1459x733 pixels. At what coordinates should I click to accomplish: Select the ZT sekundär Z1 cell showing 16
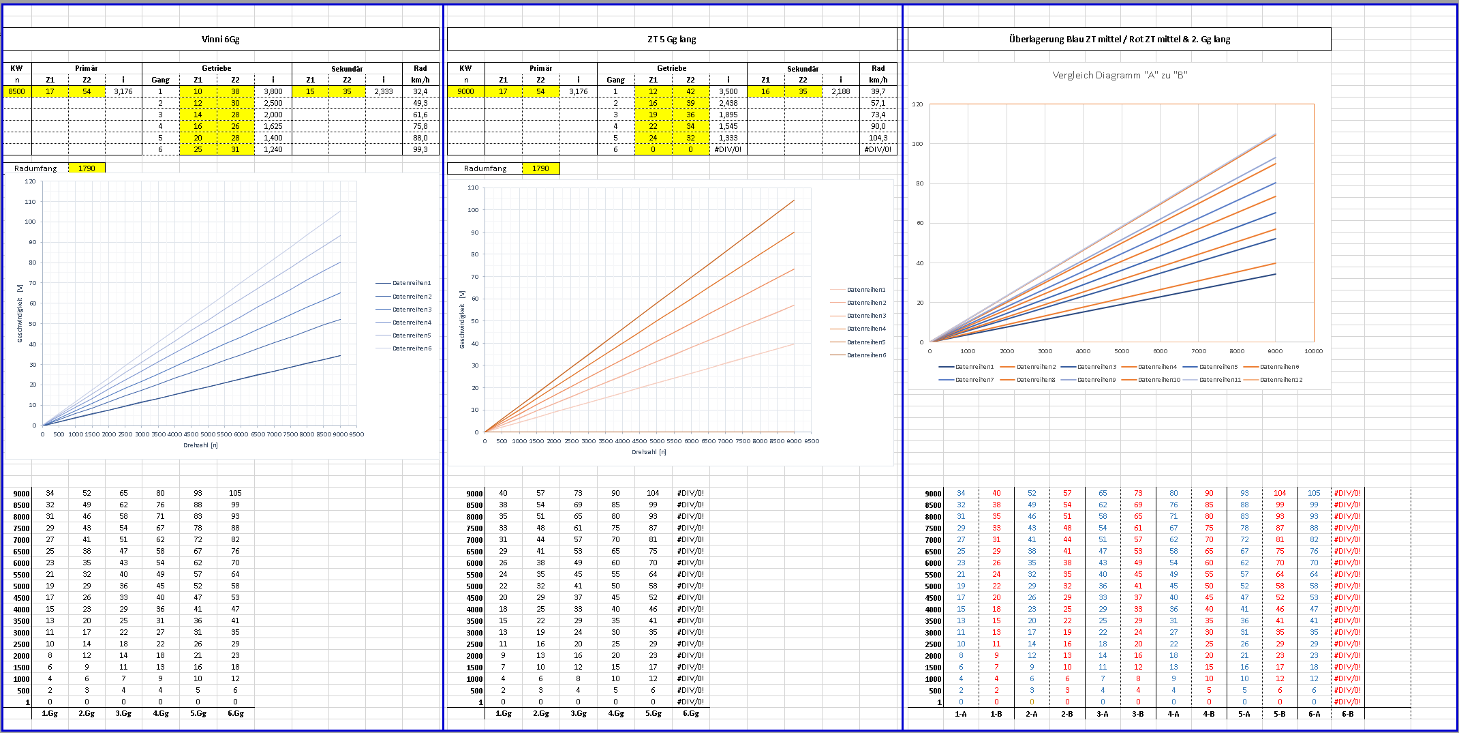coord(765,91)
